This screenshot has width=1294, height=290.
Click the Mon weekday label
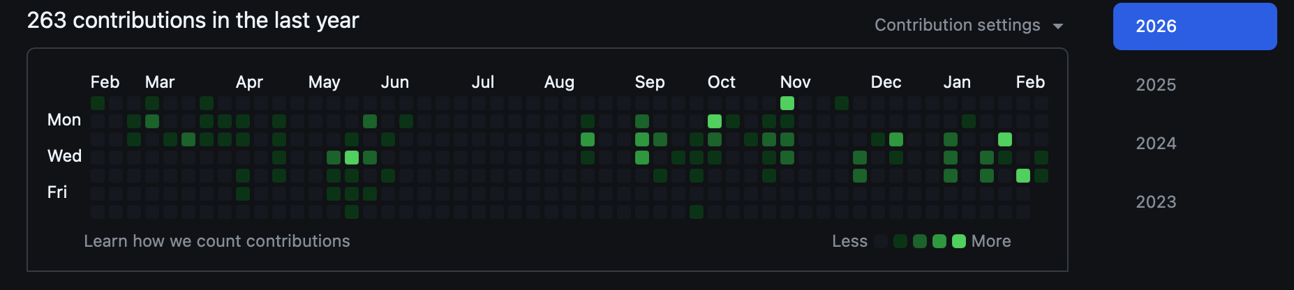[x=64, y=120]
